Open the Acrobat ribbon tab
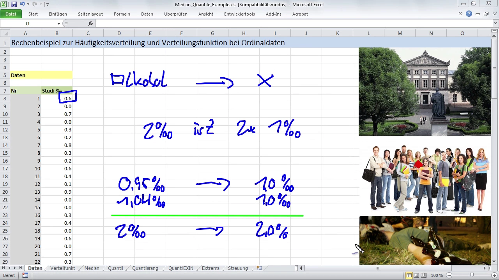The image size is (499, 280). click(300, 14)
